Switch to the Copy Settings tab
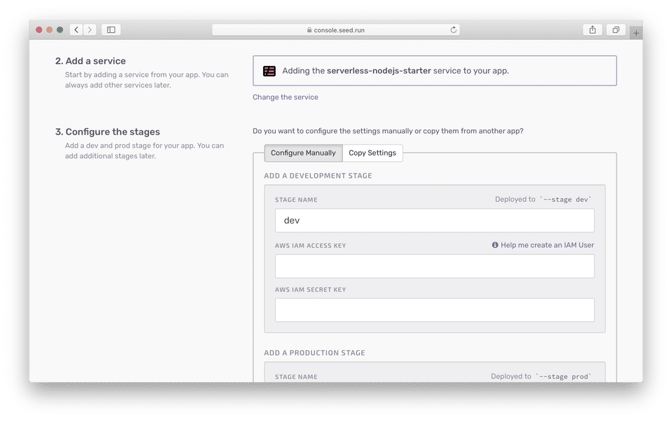Viewport: 672px width, 421px height. pyautogui.click(x=372, y=153)
